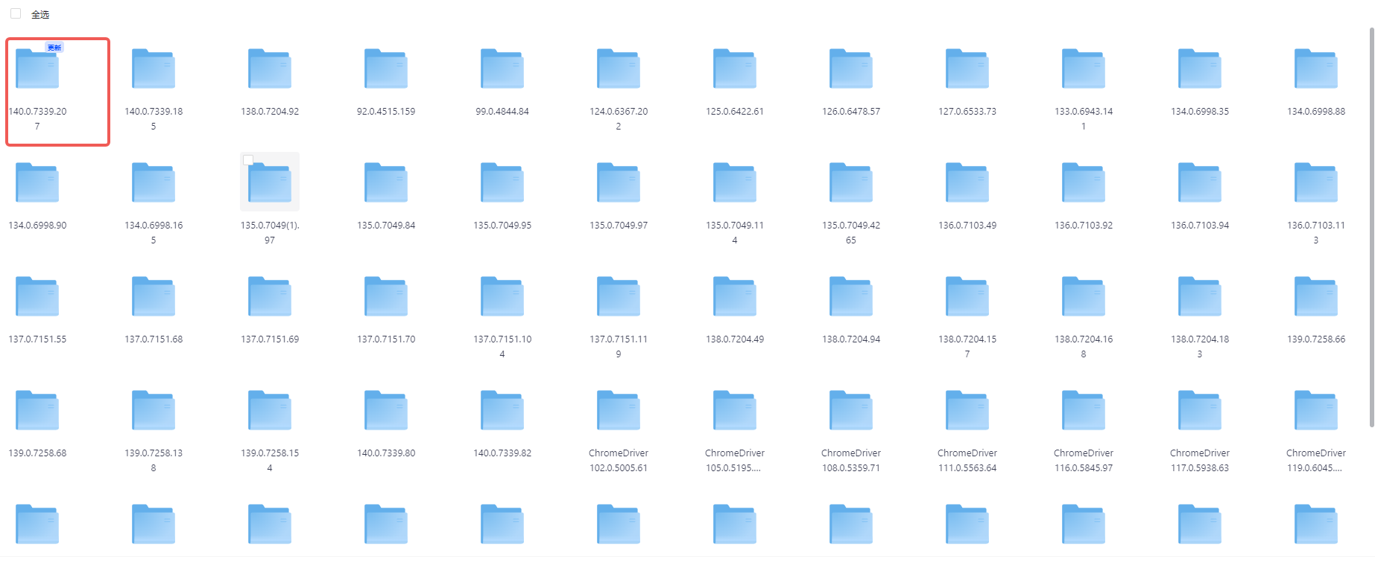Open folder 99.0.4844.84
Image resolution: width=1375 pixels, height=562 pixels.
click(502, 69)
